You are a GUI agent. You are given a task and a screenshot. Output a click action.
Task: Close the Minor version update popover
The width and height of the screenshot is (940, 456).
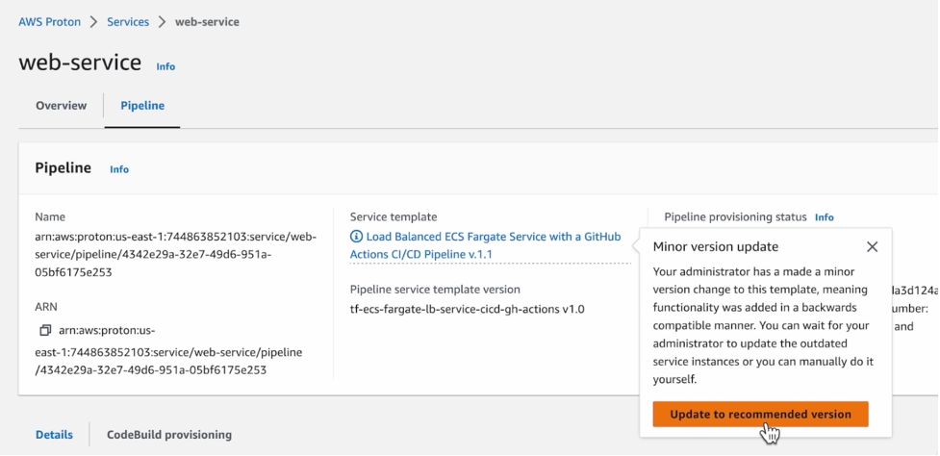[872, 247]
